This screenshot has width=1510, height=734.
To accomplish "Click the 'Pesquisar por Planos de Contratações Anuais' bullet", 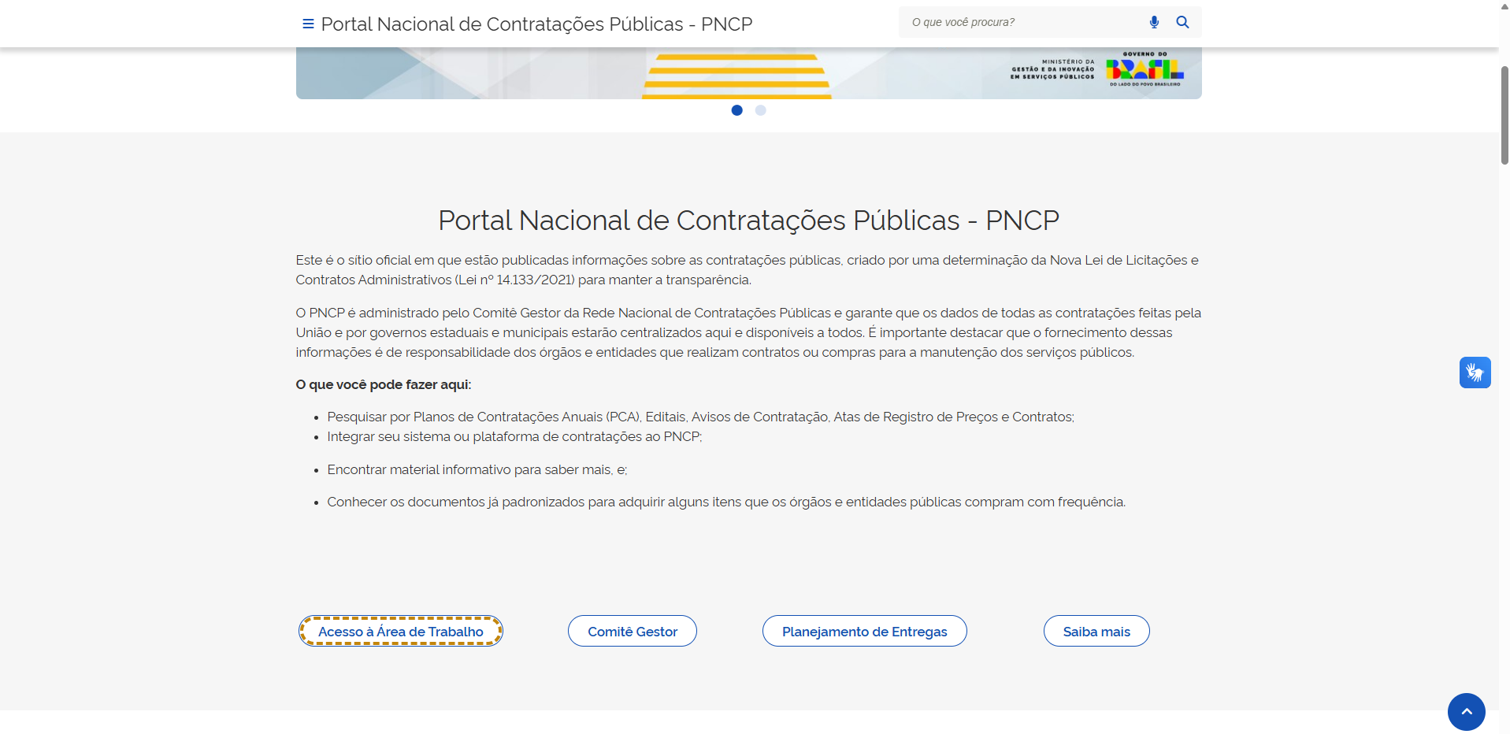I will click(701, 417).
